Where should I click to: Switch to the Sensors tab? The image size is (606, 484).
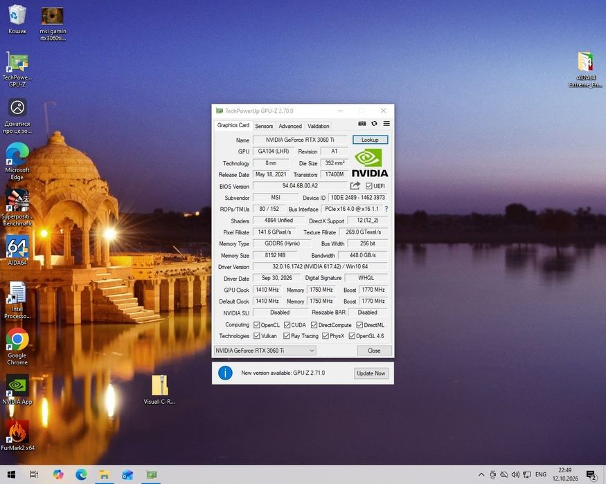[264, 126]
